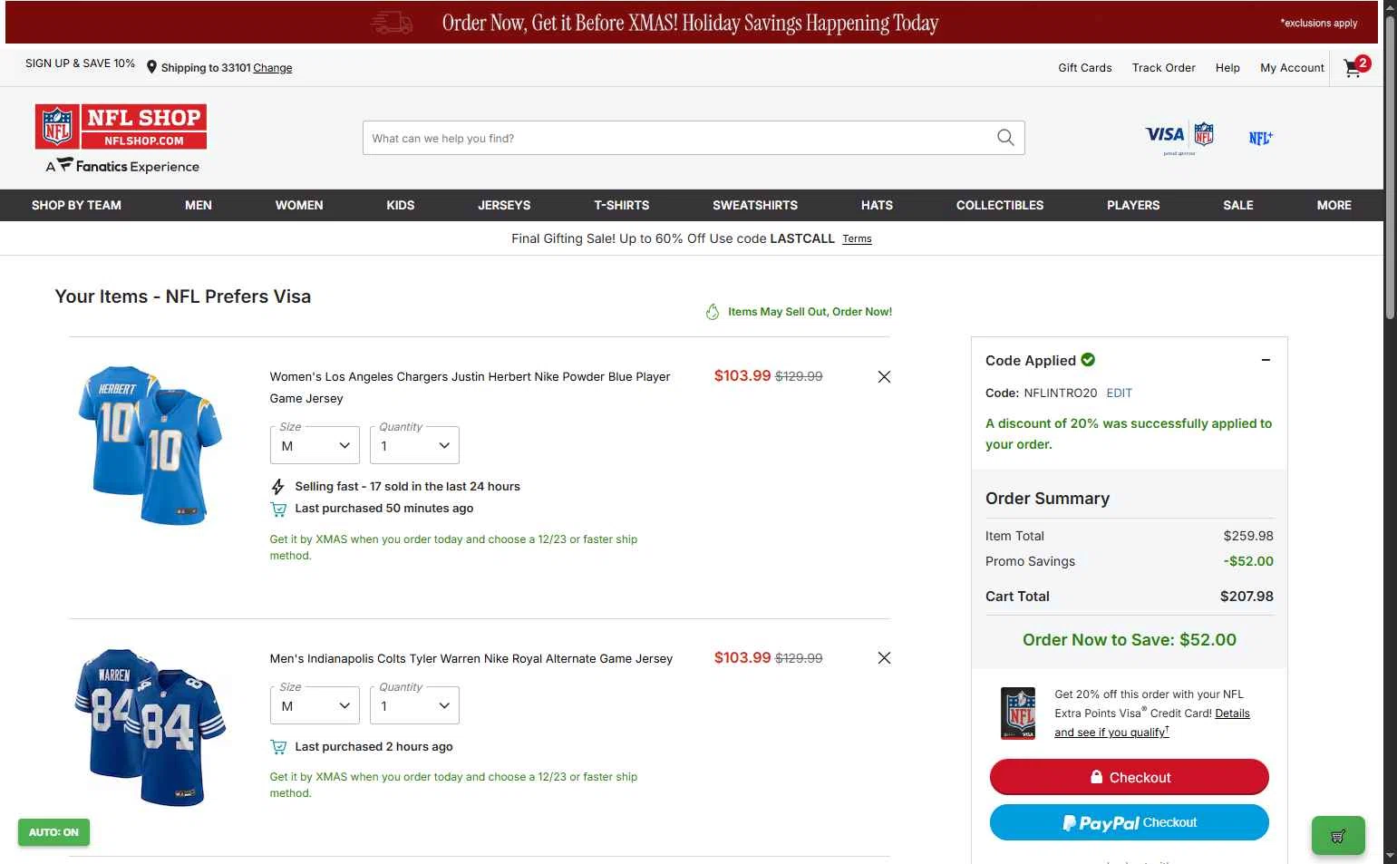Click the delivery truck banner icon
Screen dimensions: 1397x864
click(392, 23)
